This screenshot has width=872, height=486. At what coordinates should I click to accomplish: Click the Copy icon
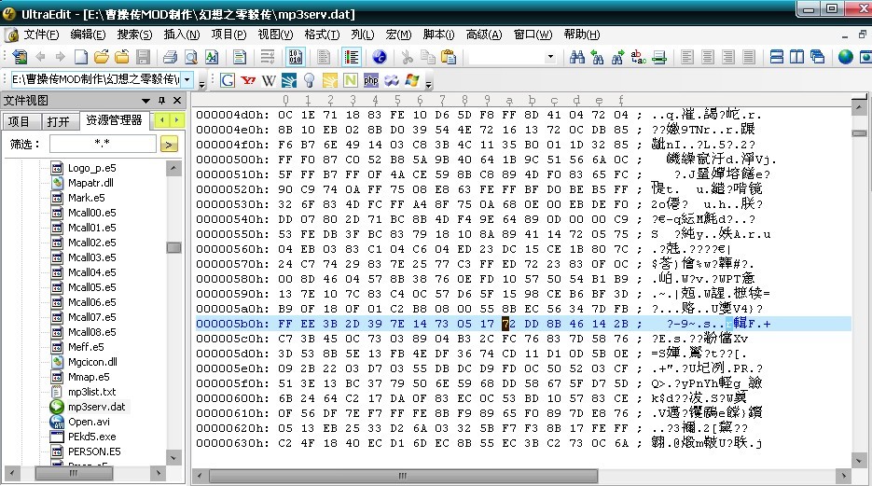[428, 57]
